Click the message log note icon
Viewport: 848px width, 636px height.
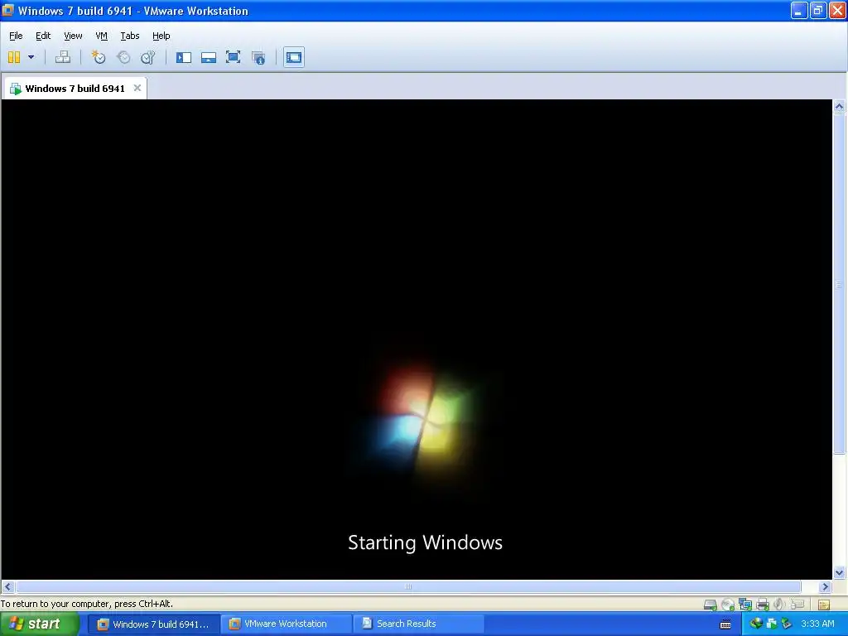[x=824, y=605]
